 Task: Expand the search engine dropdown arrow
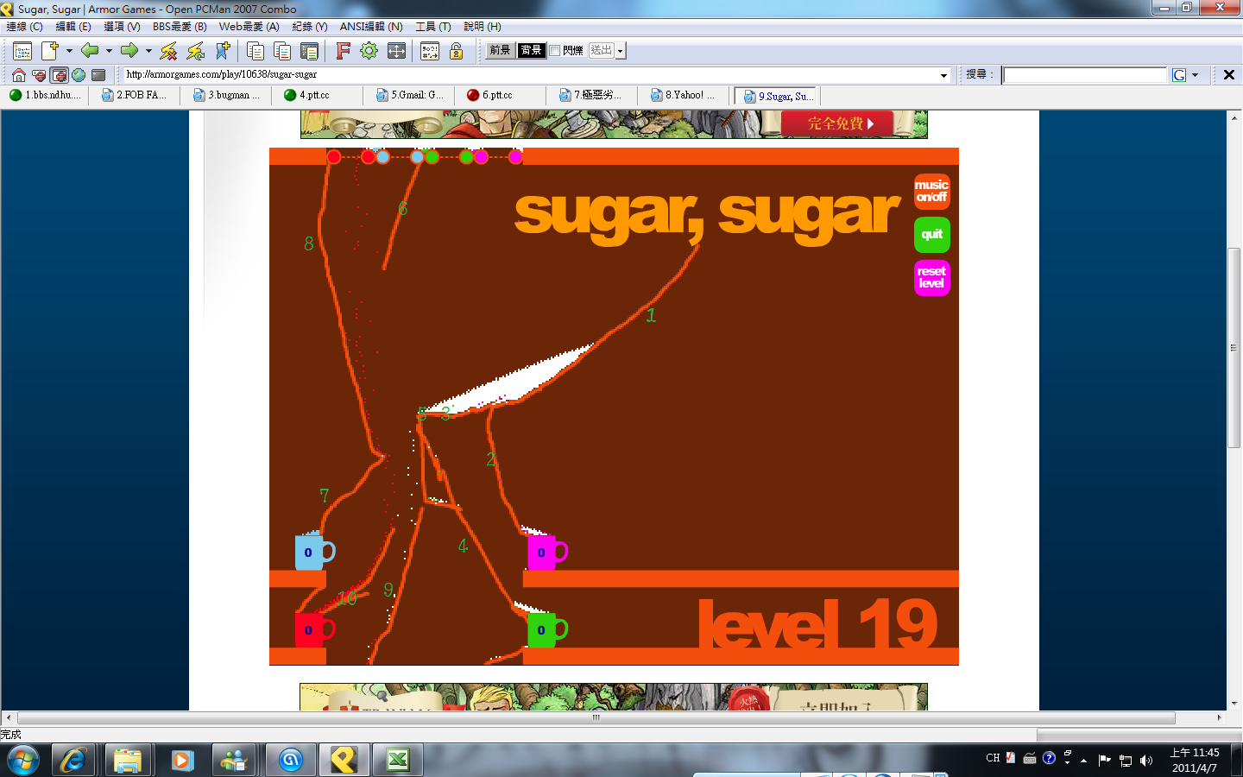click(1196, 75)
